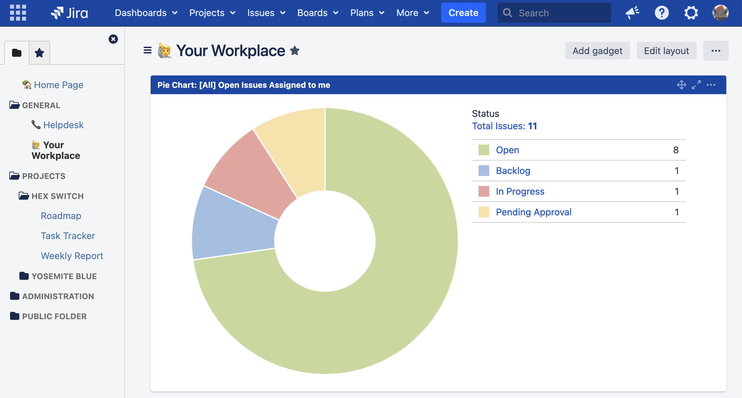Open the Weekly Report page
Viewport: 742px width, 398px height.
(x=72, y=255)
